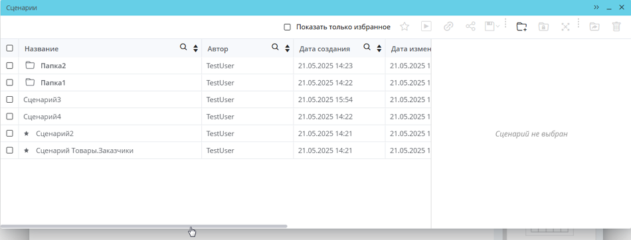Select Сценарий Товары.Заказчики
This screenshot has height=240, width=631.
click(84, 150)
